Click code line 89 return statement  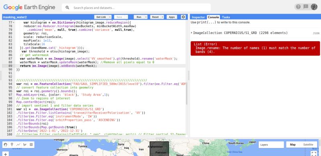(58, 66)
